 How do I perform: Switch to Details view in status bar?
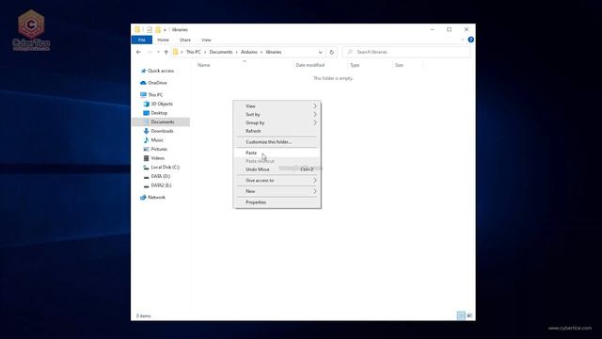pos(461,315)
